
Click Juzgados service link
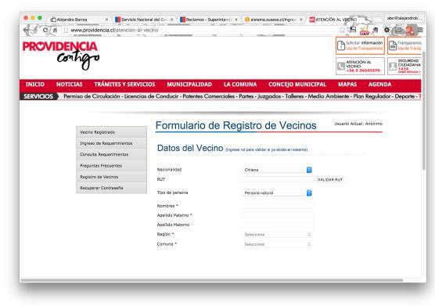pos(269,96)
